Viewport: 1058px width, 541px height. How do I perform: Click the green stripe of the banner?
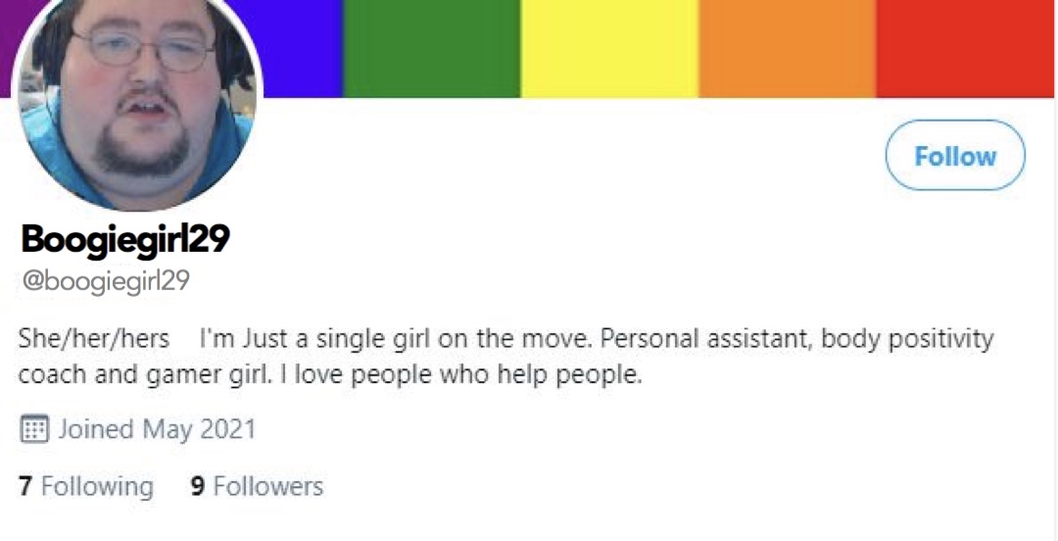click(432, 49)
